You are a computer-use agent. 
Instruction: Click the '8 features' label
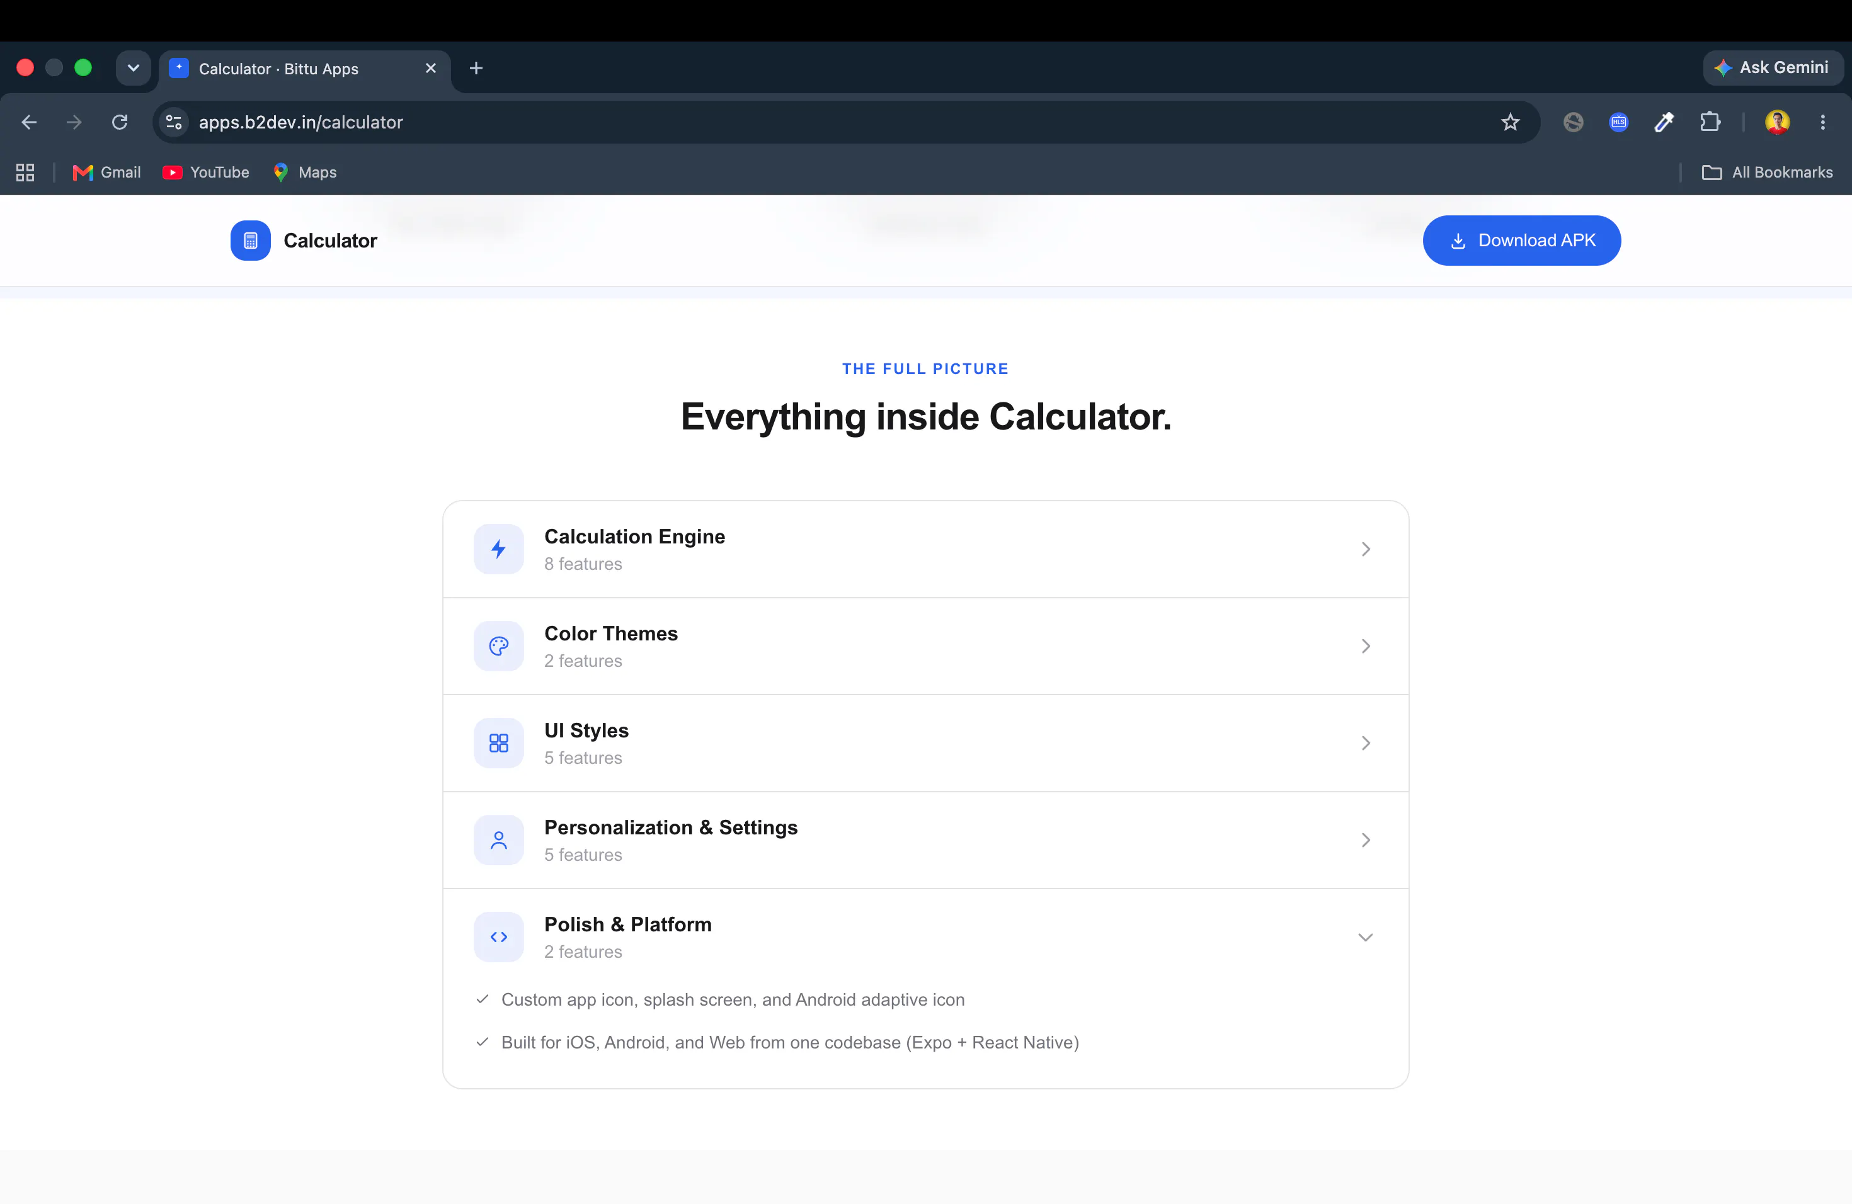pos(583,564)
